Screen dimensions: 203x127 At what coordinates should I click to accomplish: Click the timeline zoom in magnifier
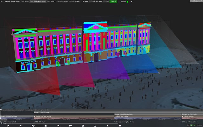[4, 123]
